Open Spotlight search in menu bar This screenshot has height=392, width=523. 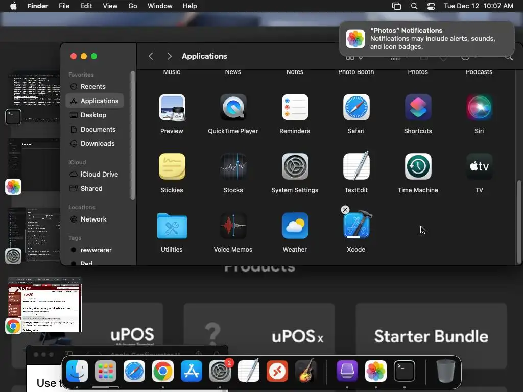click(414, 6)
